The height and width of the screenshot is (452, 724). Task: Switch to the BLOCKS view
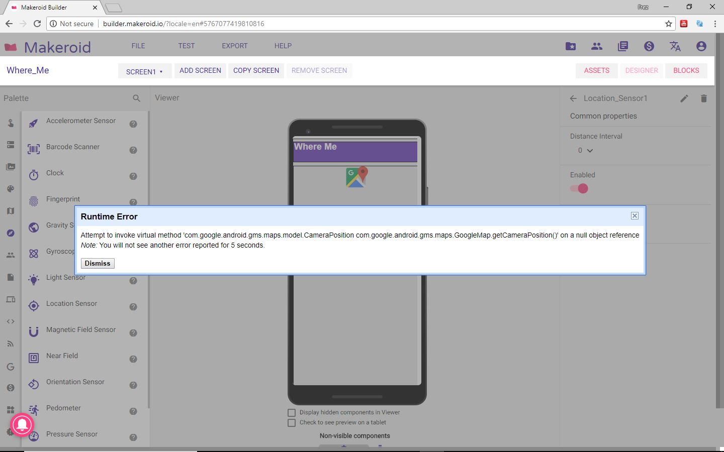686,70
